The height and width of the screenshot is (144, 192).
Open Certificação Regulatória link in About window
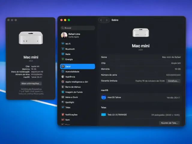(x=31, y=89)
